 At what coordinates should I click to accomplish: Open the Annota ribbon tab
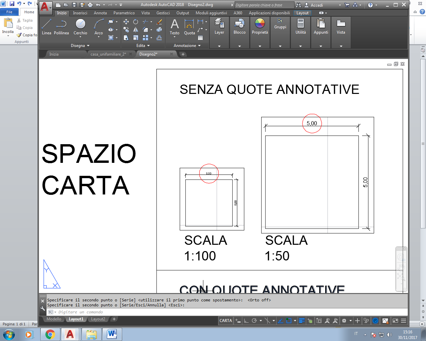click(x=100, y=13)
